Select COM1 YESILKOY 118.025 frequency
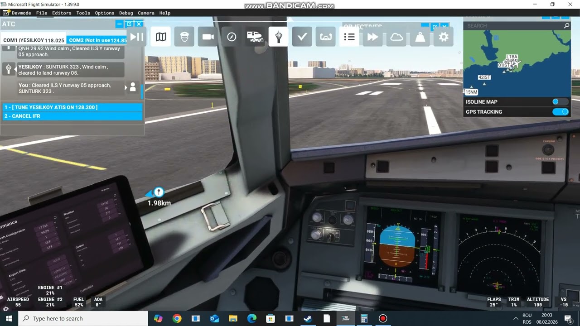Screen dimensions: 580x326 coord(34,40)
